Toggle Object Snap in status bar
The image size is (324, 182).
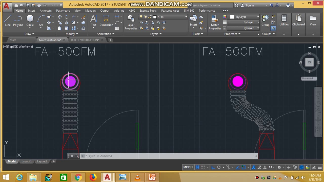click(x=244, y=167)
